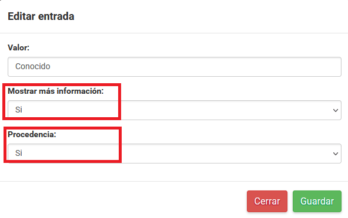
Task: Click the word "Guardar" on the green button
Action: [317, 202]
